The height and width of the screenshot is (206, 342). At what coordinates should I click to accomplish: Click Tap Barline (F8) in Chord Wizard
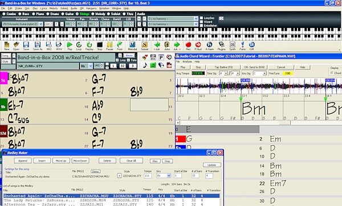click(x=223, y=67)
